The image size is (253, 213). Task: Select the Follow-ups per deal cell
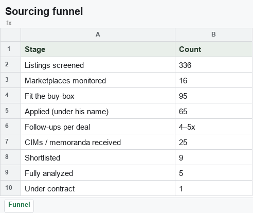point(98,127)
